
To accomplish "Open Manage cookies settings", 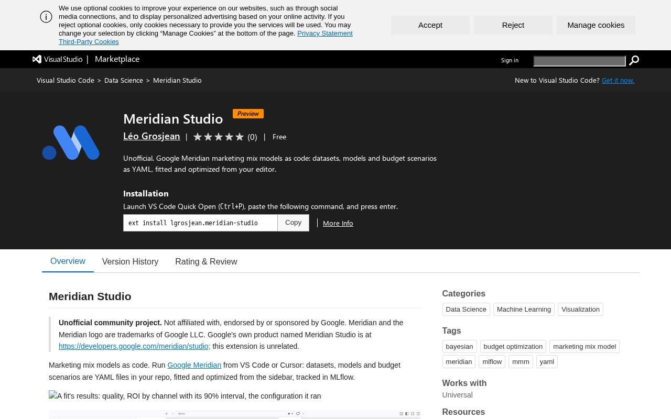I will [596, 25].
